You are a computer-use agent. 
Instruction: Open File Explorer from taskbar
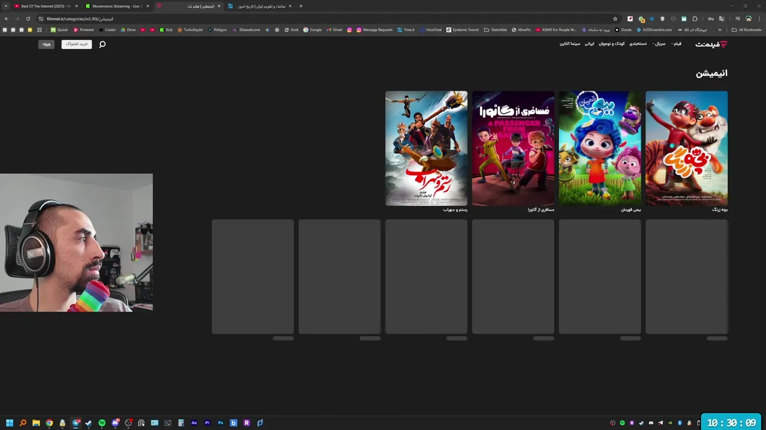tap(36, 423)
